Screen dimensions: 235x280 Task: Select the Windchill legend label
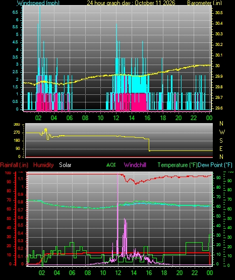click(x=135, y=164)
